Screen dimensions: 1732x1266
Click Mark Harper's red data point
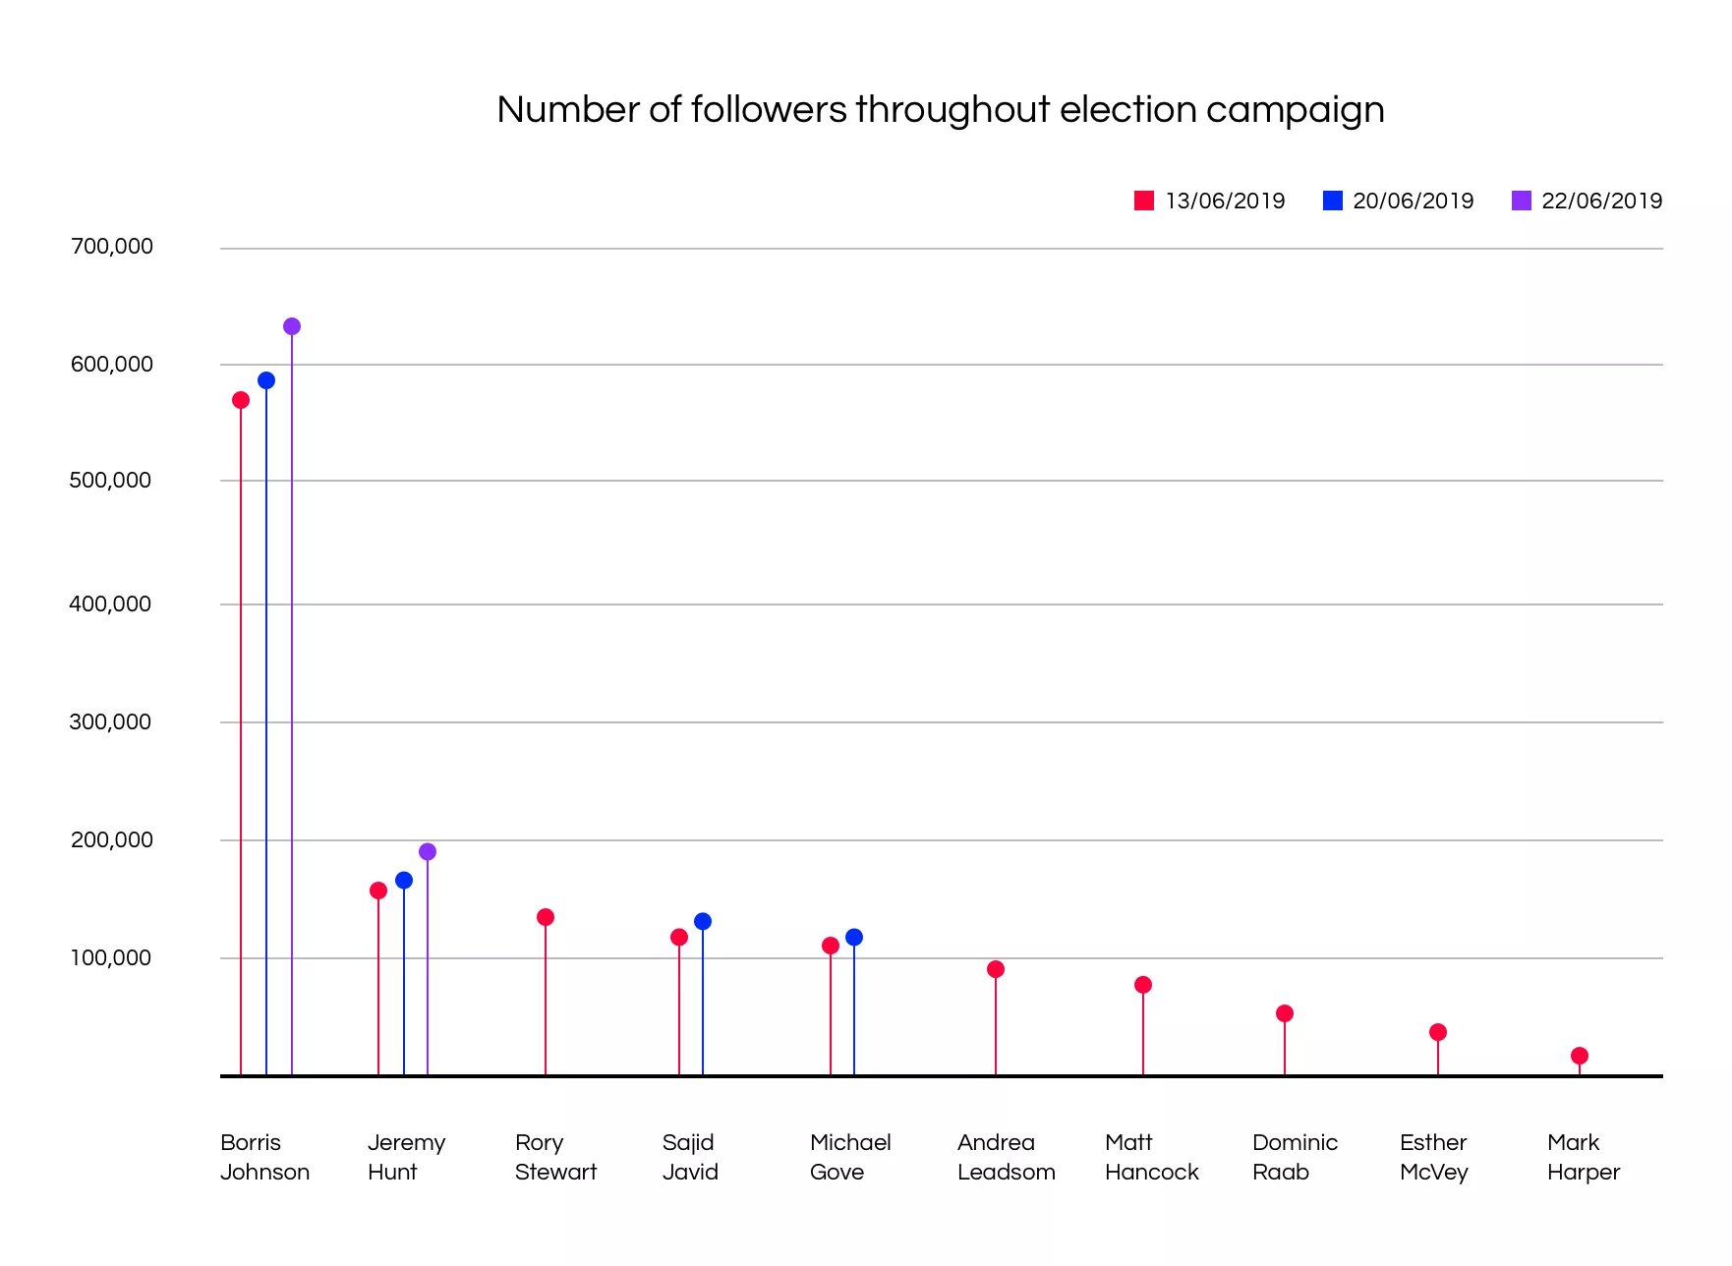point(1580,1056)
